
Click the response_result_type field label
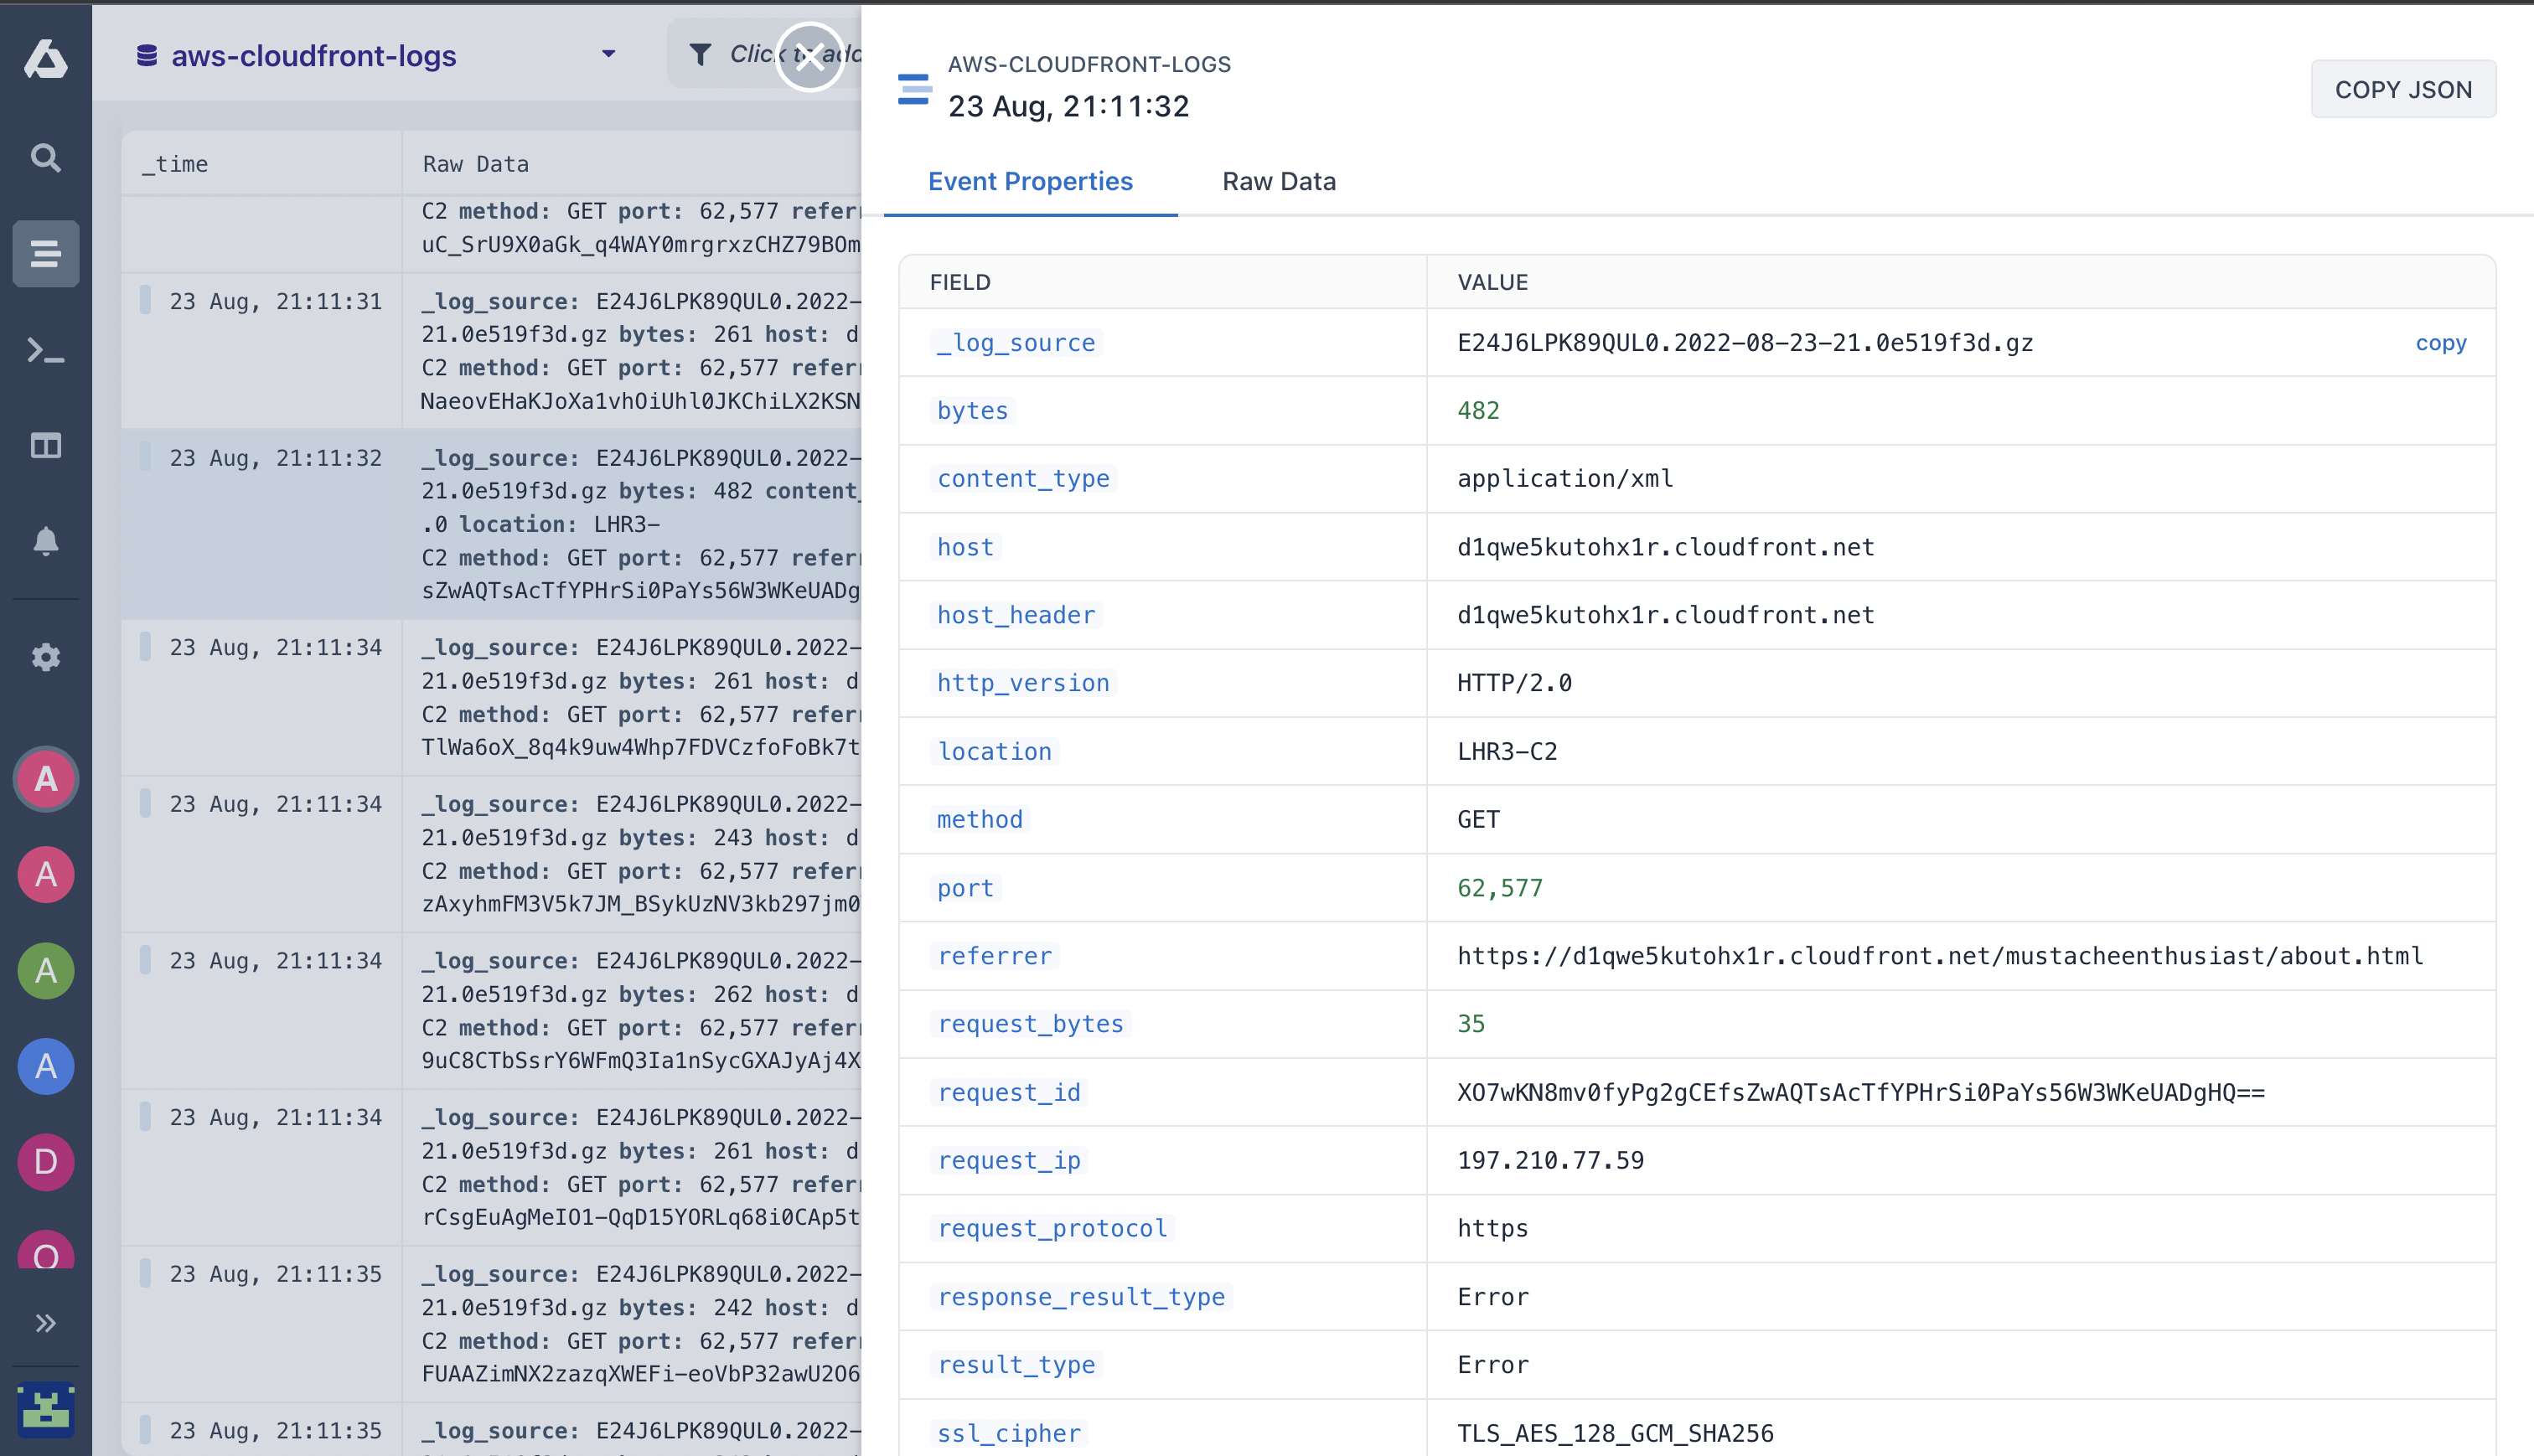1081,1297
